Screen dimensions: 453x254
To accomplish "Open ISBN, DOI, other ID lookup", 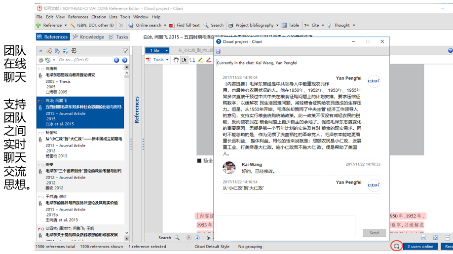I will click(92, 26).
